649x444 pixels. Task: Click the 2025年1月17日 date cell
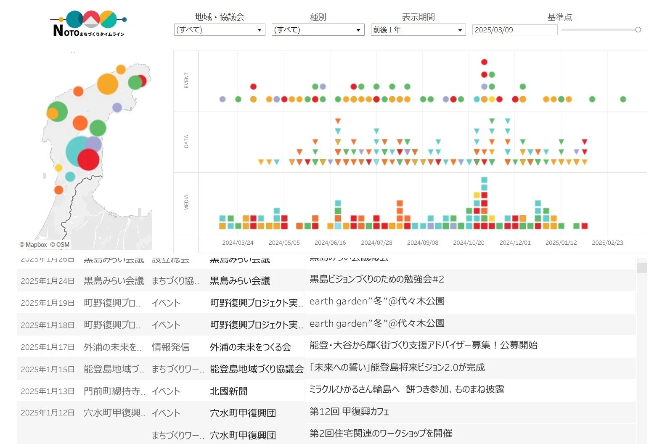pos(48,347)
